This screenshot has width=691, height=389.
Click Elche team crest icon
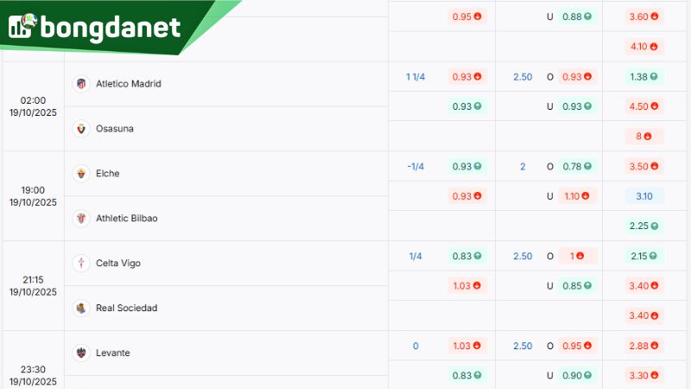pos(81,174)
